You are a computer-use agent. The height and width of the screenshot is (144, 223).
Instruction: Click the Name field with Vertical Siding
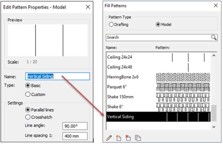(57, 76)
